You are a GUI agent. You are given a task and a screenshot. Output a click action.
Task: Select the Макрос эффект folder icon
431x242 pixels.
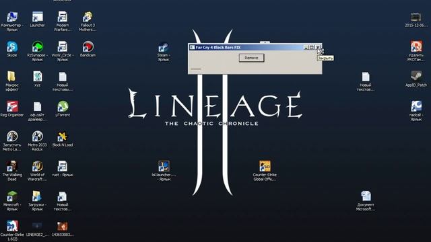[x=11, y=77]
